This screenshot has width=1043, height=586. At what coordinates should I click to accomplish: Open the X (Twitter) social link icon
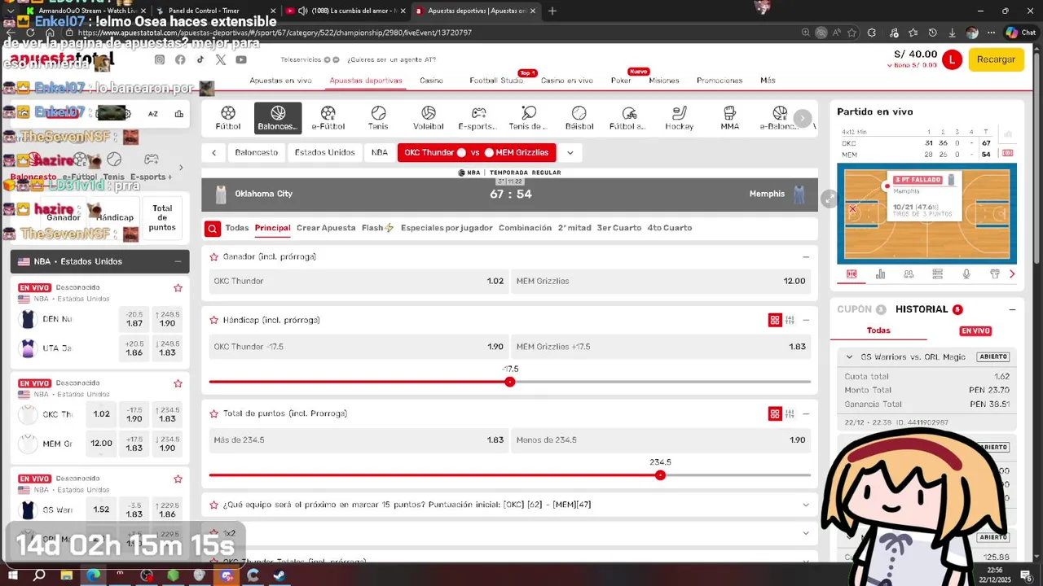pyautogui.click(x=221, y=59)
